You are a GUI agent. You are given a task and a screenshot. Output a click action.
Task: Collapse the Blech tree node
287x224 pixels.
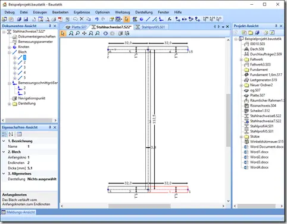click(10, 52)
